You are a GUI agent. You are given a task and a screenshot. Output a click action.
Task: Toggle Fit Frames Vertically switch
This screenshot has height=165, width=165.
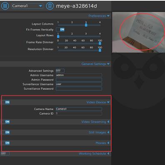[x=60, y=30]
